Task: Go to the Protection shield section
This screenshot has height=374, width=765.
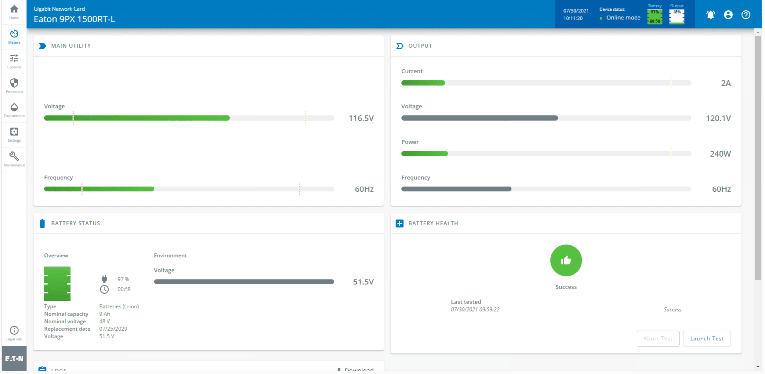Action: [x=14, y=86]
